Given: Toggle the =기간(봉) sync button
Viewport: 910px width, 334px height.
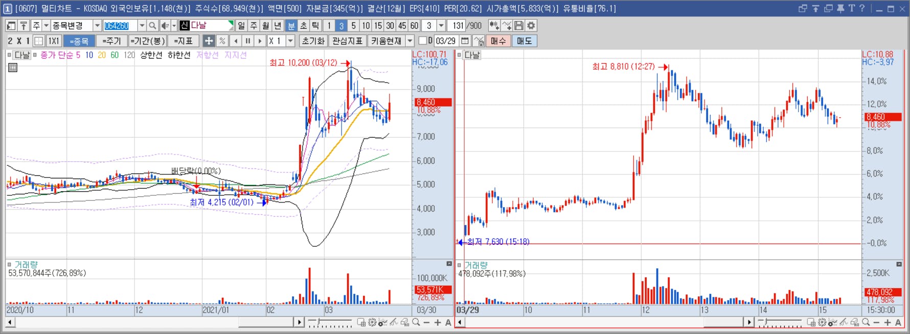Looking at the screenshot, I should pos(147,41).
